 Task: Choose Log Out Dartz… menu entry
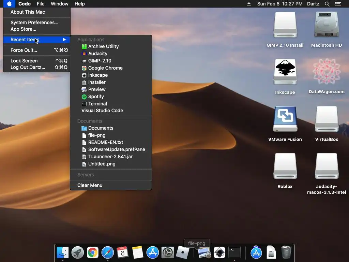tap(37, 67)
